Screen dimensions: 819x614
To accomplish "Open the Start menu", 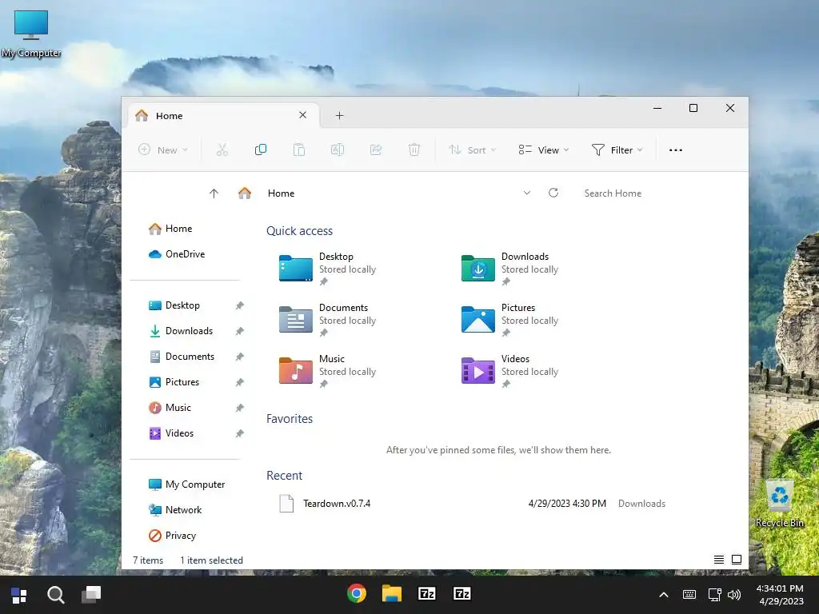I will pos(19,595).
